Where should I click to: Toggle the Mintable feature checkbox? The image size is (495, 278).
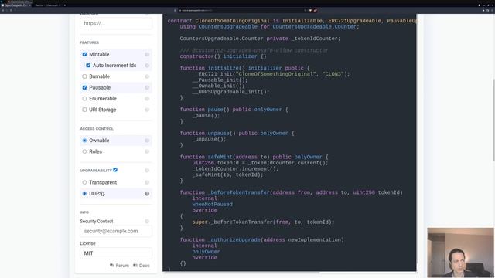coord(84,54)
